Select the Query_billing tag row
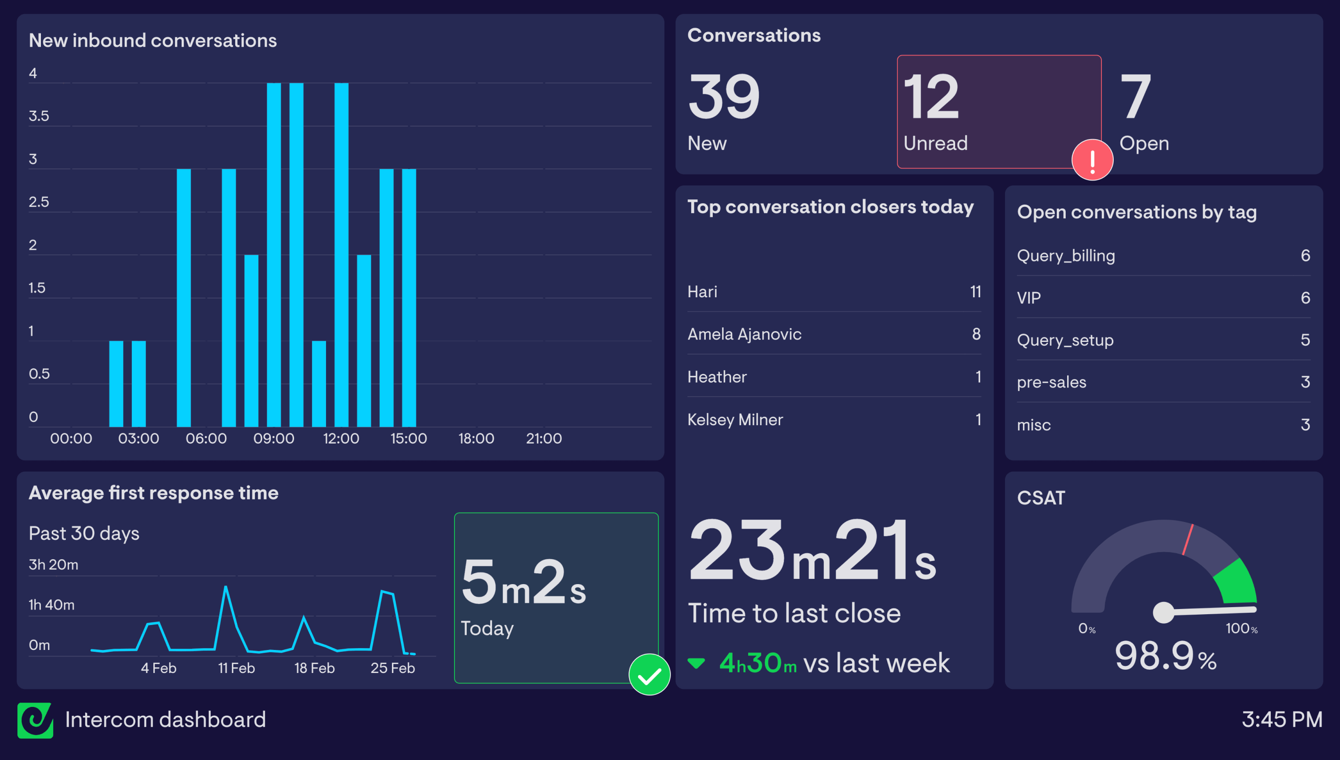The height and width of the screenshot is (760, 1340). (x=1164, y=255)
